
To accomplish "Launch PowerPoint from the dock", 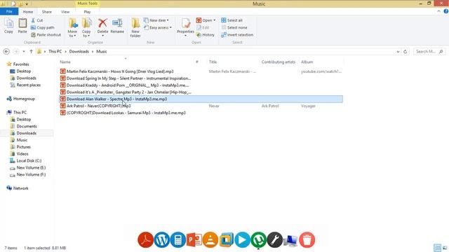I will pyautogui.click(x=194, y=239).
